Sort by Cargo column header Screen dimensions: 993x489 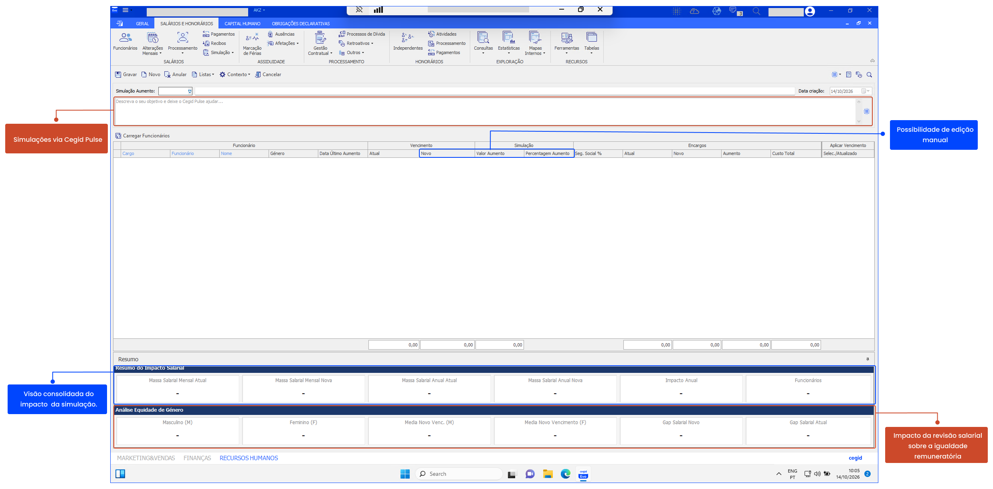[x=145, y=154]
